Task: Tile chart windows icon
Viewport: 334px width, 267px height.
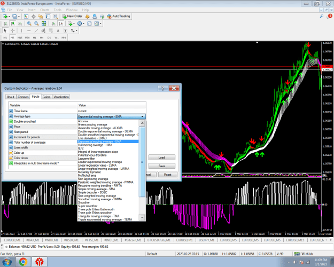Action: tap(44, 23)
